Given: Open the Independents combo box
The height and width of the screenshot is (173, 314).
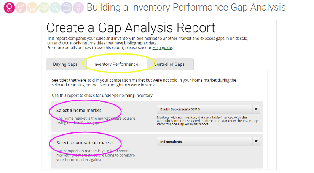Looking at the screenshot, I should click(x=208, y=142).
